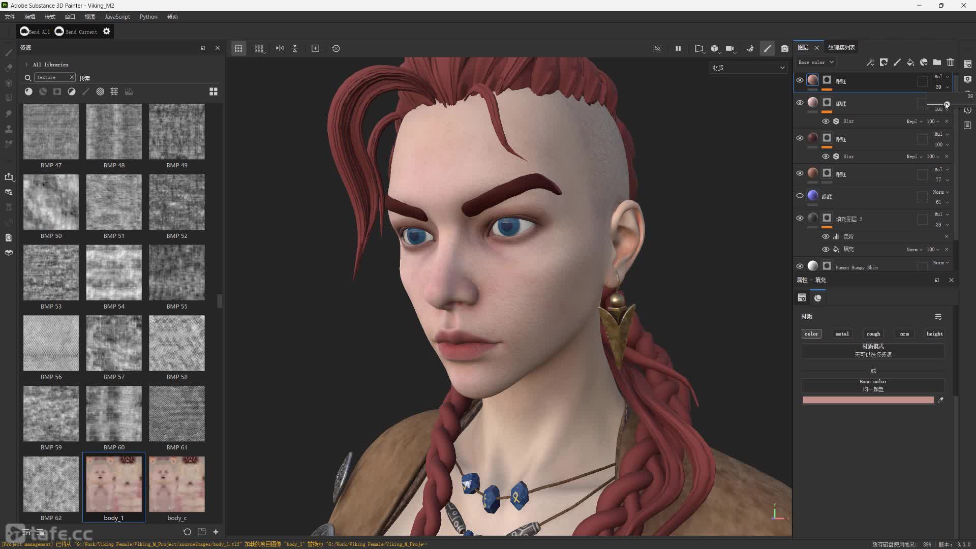Viewport: 976px width, 549px height.
Task: Switch assets view to large grid icon
Action: [213, 91]
